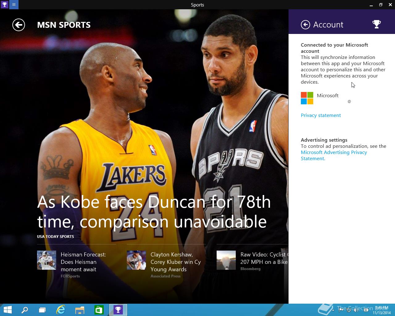395x316 pixels.
Task: Open Microsoft Advertising Privacy Statement link
Action: click(x=334, y=155)
